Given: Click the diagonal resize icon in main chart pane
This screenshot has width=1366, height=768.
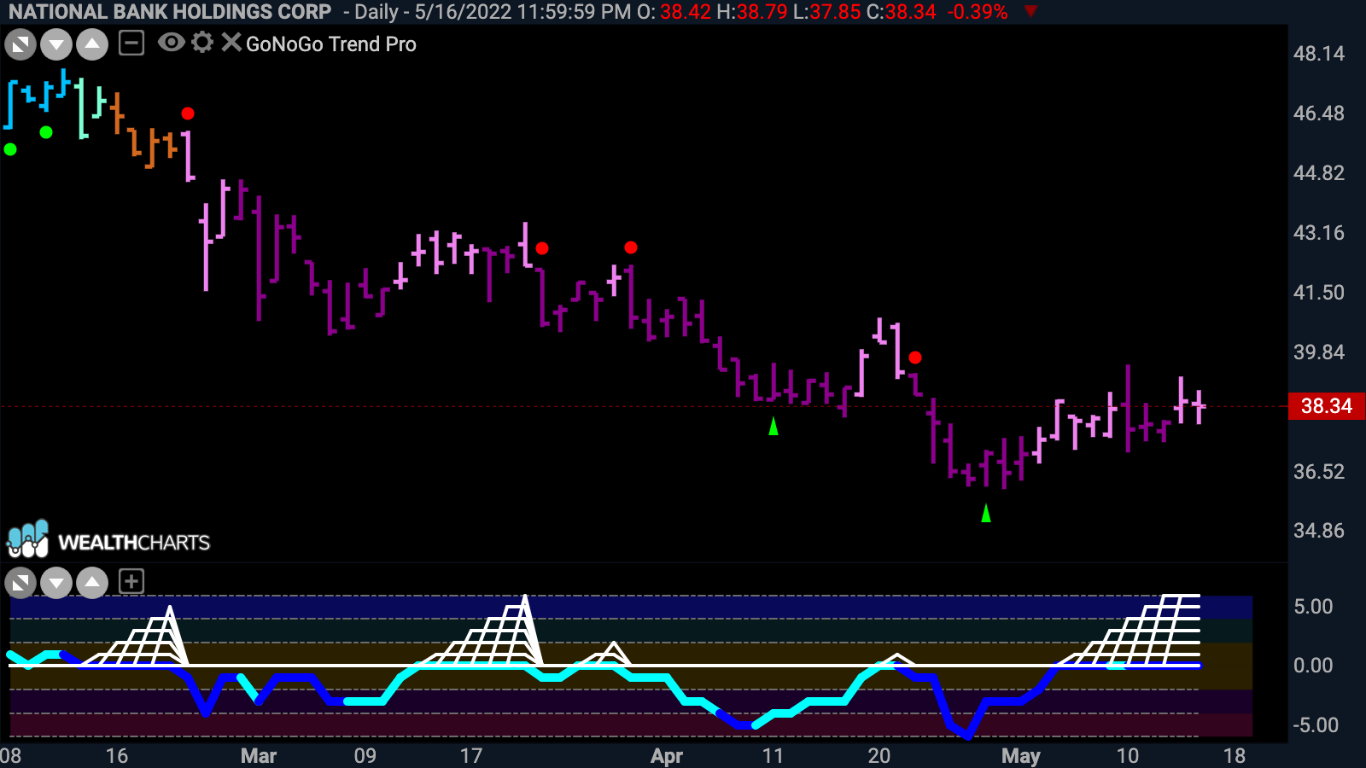Looking at the screenshot, I should tap(20, 44).
